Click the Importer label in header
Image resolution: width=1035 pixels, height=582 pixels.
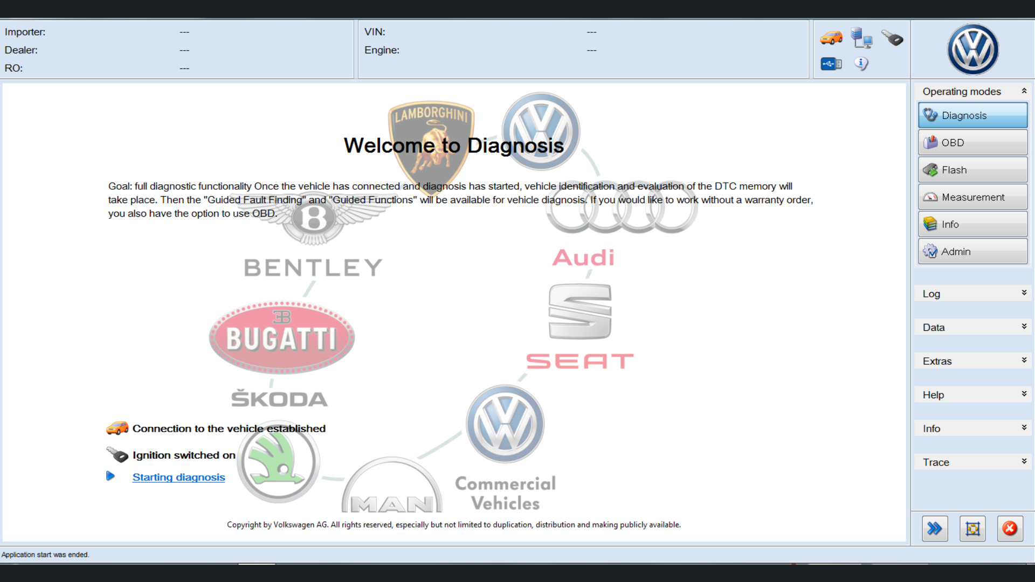click(x=25, y=32)
